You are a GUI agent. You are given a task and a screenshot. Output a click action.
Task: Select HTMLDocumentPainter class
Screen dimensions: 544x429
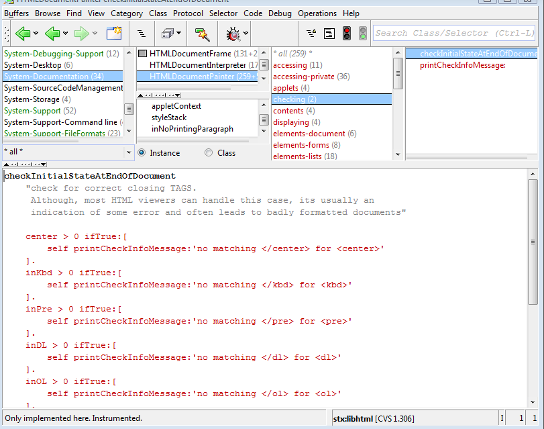pos(197,77)
